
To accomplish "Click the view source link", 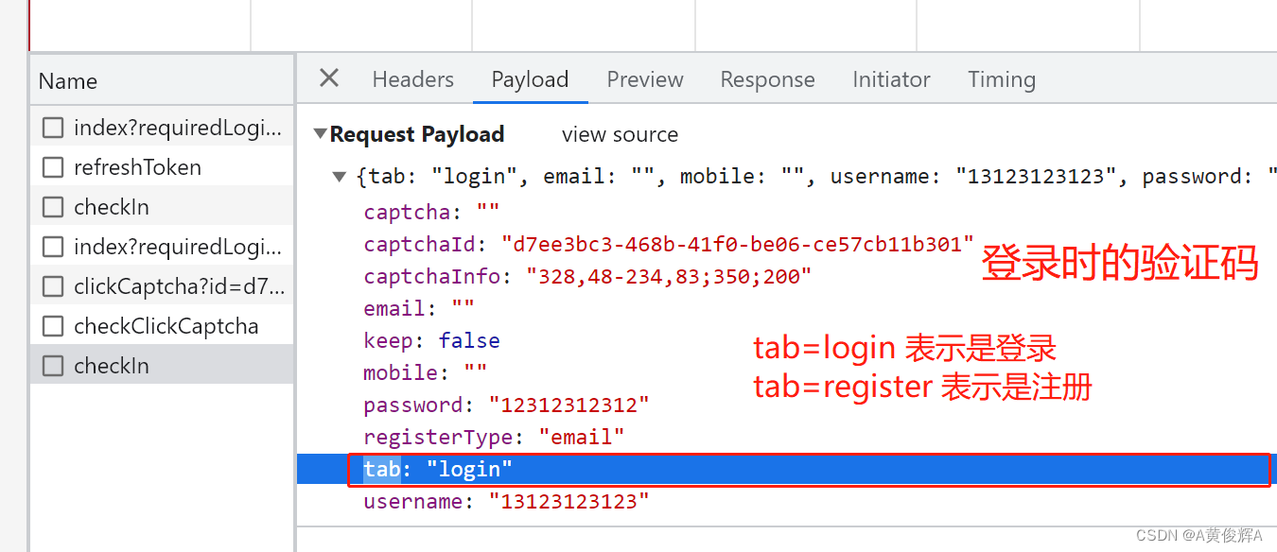I will pyautogui.click(x=620, y=134).
